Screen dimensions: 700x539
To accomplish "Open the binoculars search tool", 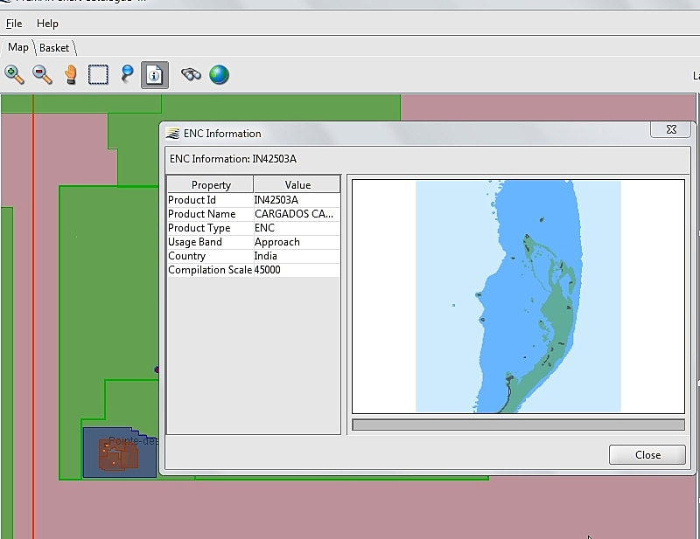I will pyautogui.click(x=191, y=74).
